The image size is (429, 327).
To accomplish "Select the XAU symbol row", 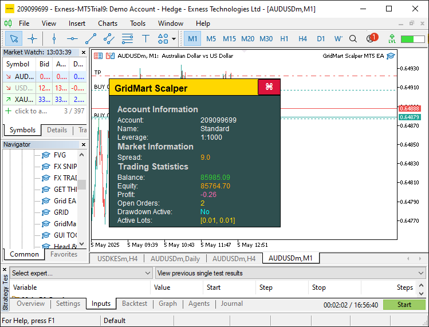I will [45, 99].
